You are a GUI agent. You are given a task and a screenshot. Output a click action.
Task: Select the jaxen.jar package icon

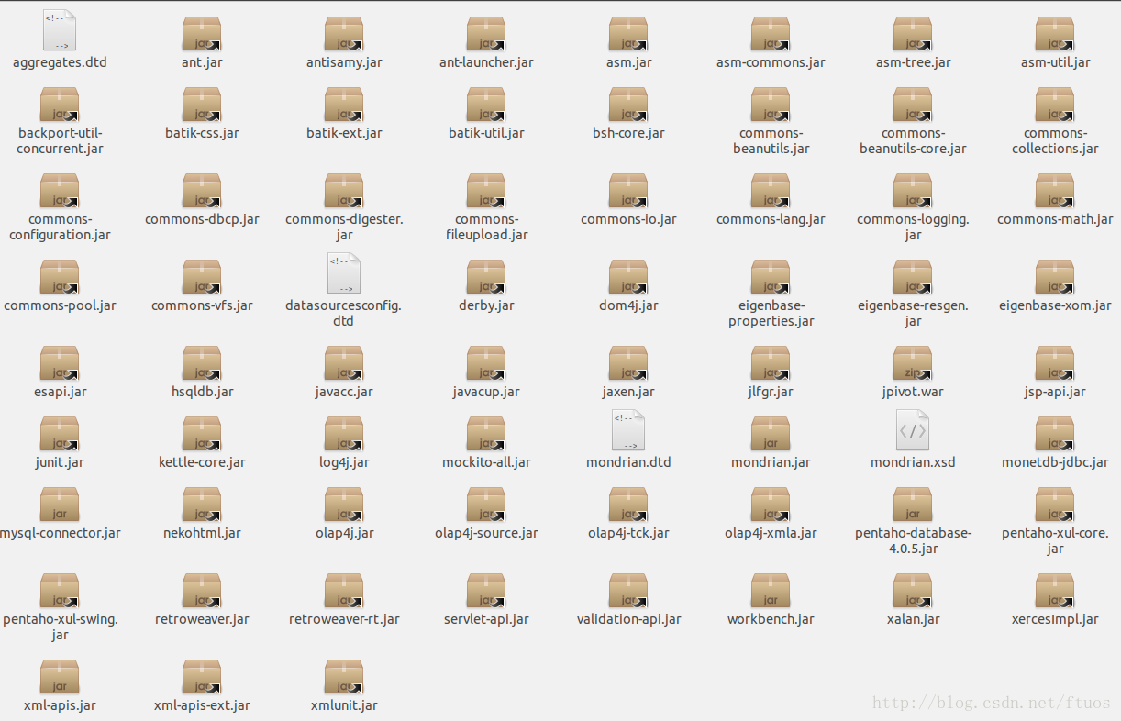628,363
